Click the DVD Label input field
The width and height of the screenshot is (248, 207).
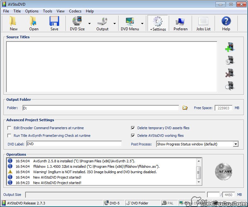point(74,144)
